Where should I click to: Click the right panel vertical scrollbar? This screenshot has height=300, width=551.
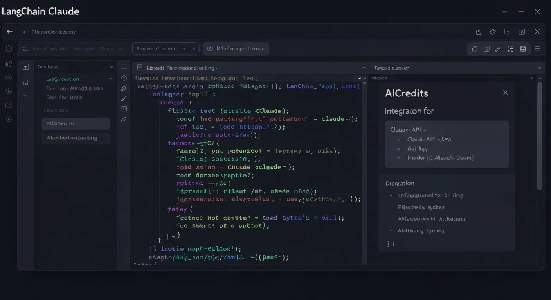540,136
